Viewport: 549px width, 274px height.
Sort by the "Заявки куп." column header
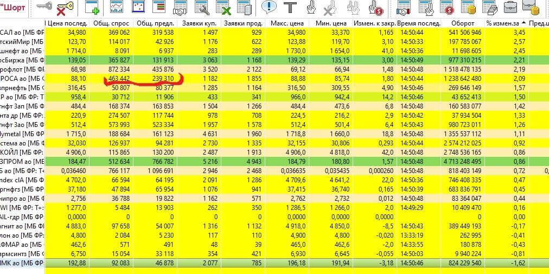[199, 23]
